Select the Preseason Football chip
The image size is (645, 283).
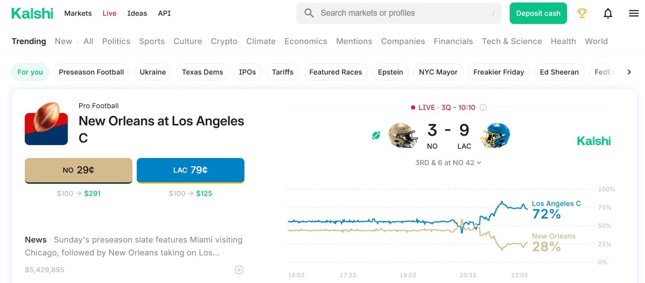[x=91, y=72]
